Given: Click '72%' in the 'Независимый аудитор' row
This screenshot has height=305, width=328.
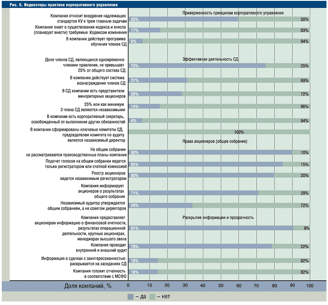Looking at the screenshot, I should point(304,205).
